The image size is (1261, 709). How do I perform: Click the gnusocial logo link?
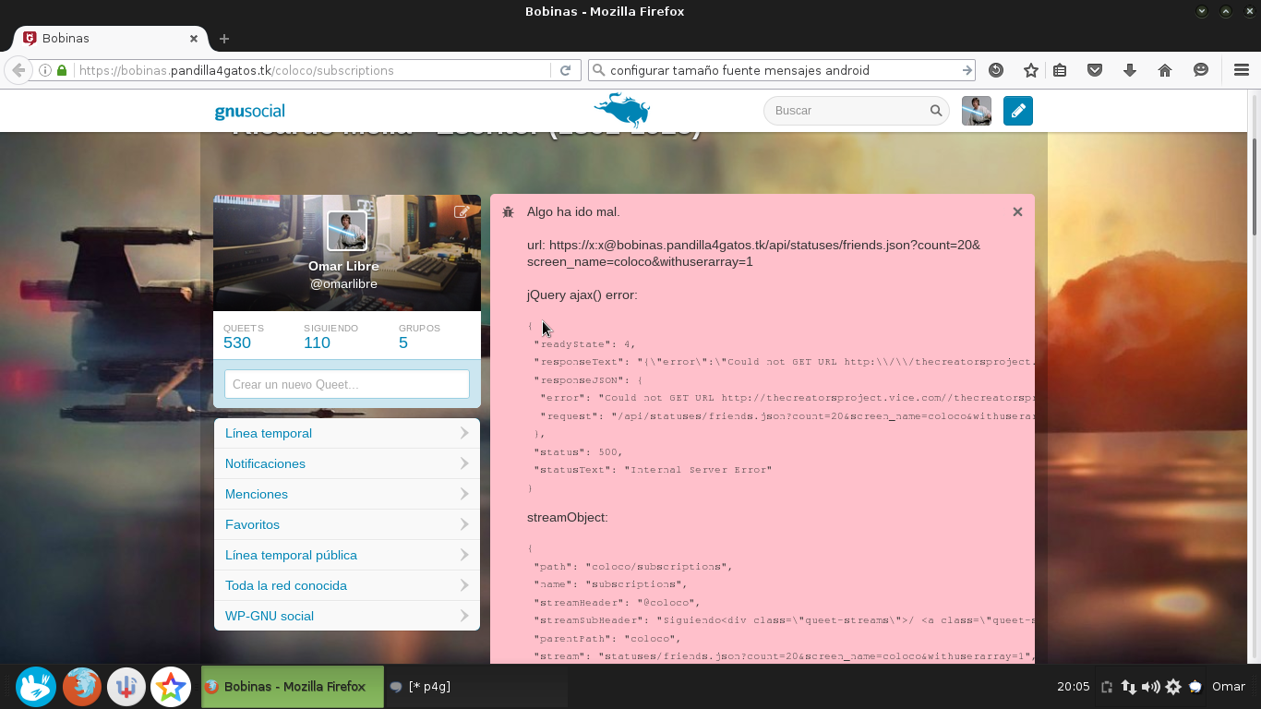249,112
